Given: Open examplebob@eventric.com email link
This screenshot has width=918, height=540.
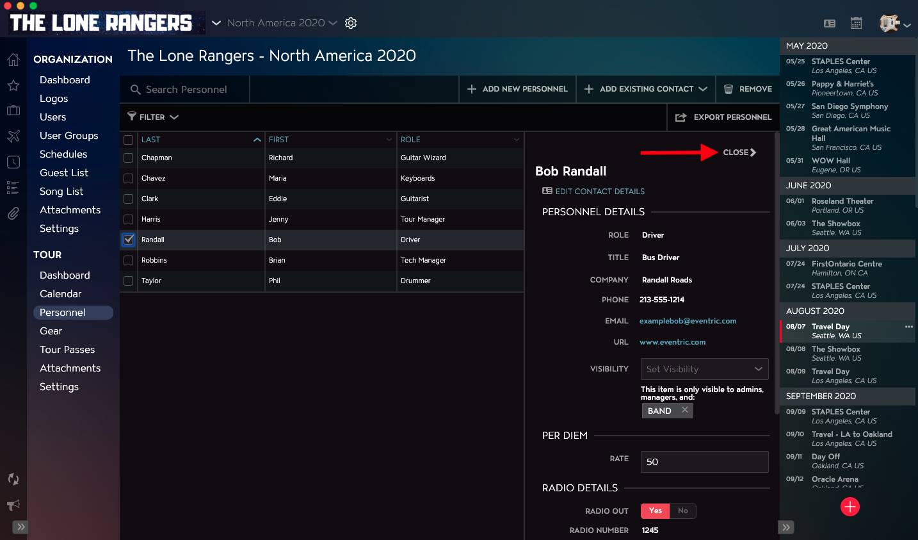Looking at the screenshot, I should point(688,321).
